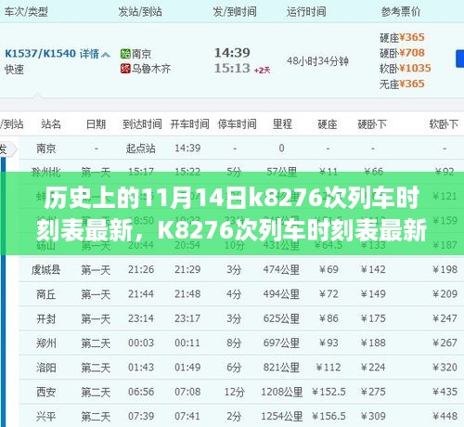Select the 西安 station row
Viewport: 464px width, 427px height.
click(x=241, y=392)
